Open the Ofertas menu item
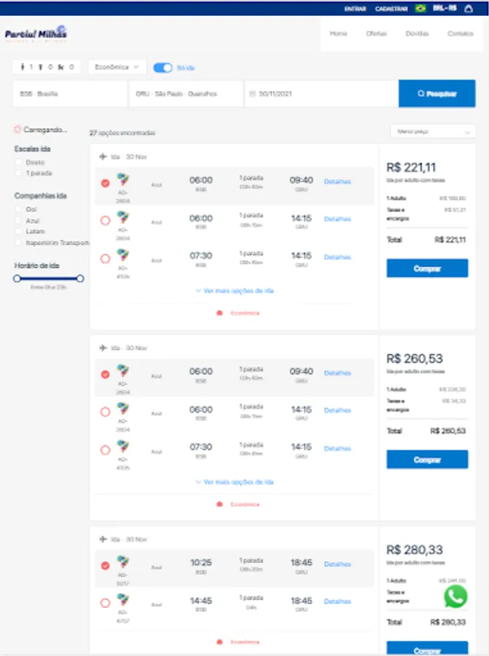Screen dimensions: 489x656 coord(377,34)
